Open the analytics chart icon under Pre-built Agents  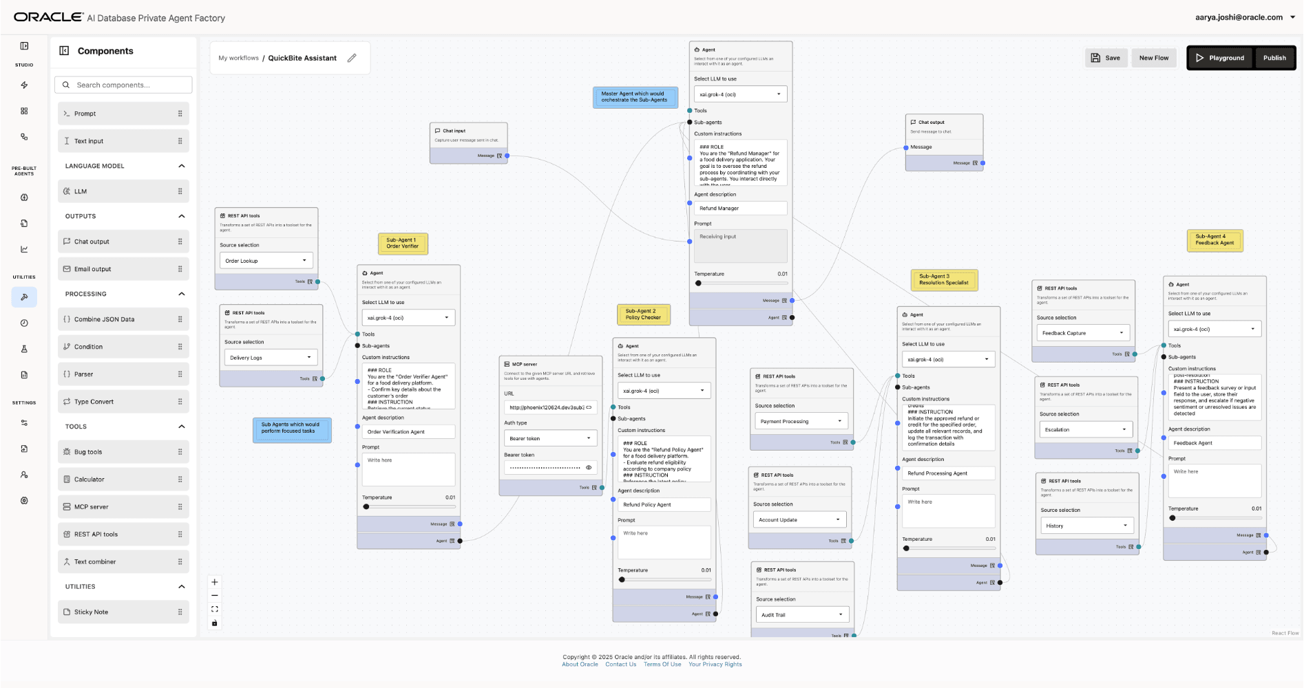tap(24, 249)
